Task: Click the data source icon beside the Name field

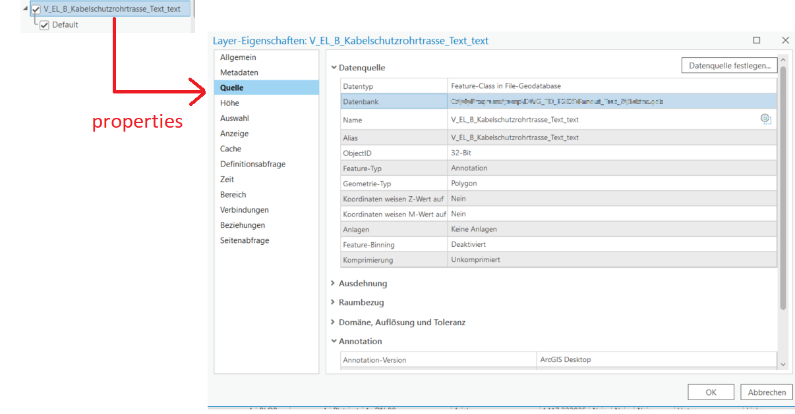Action: [765, 119]
